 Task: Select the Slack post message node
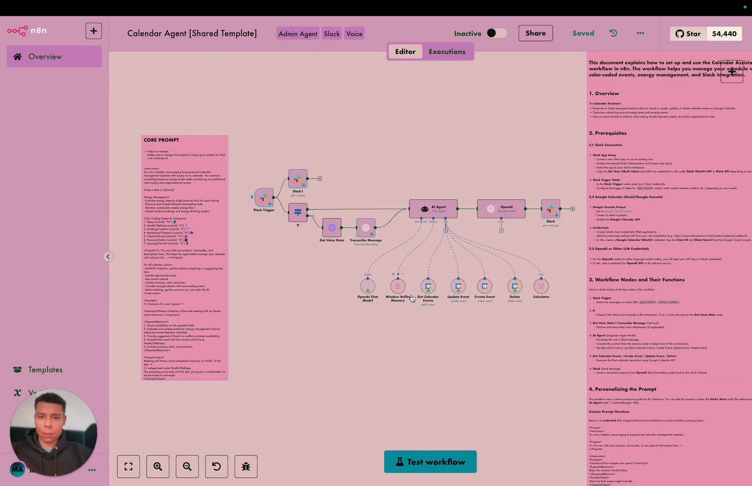pos(550,209)
